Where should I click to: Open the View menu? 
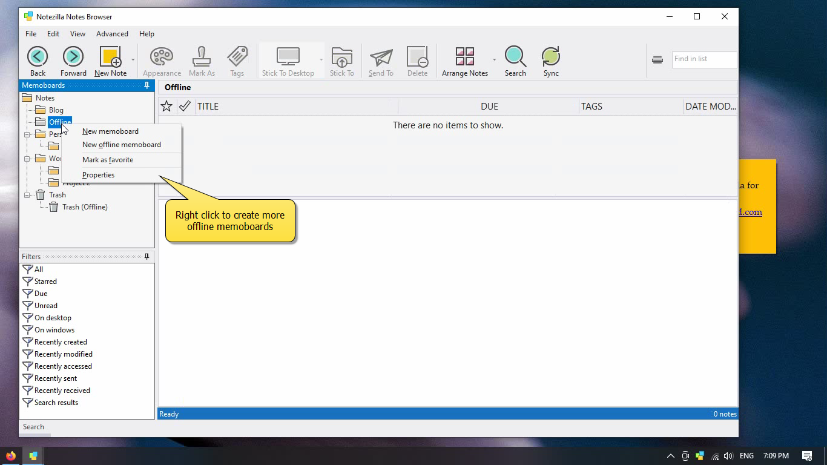click(x=77, y=34)
